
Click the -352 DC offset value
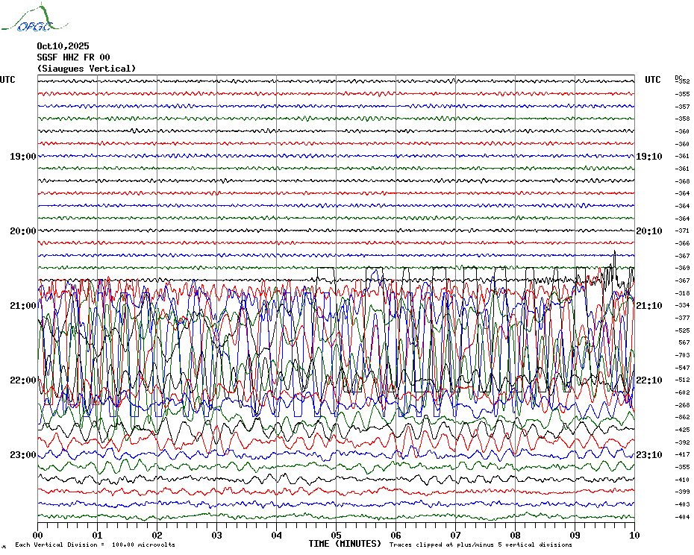click(683, 81)
